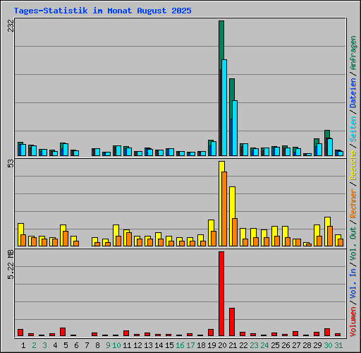Click the red Volumen bar for day 19

pyautogui.click(x=211, y=333)
